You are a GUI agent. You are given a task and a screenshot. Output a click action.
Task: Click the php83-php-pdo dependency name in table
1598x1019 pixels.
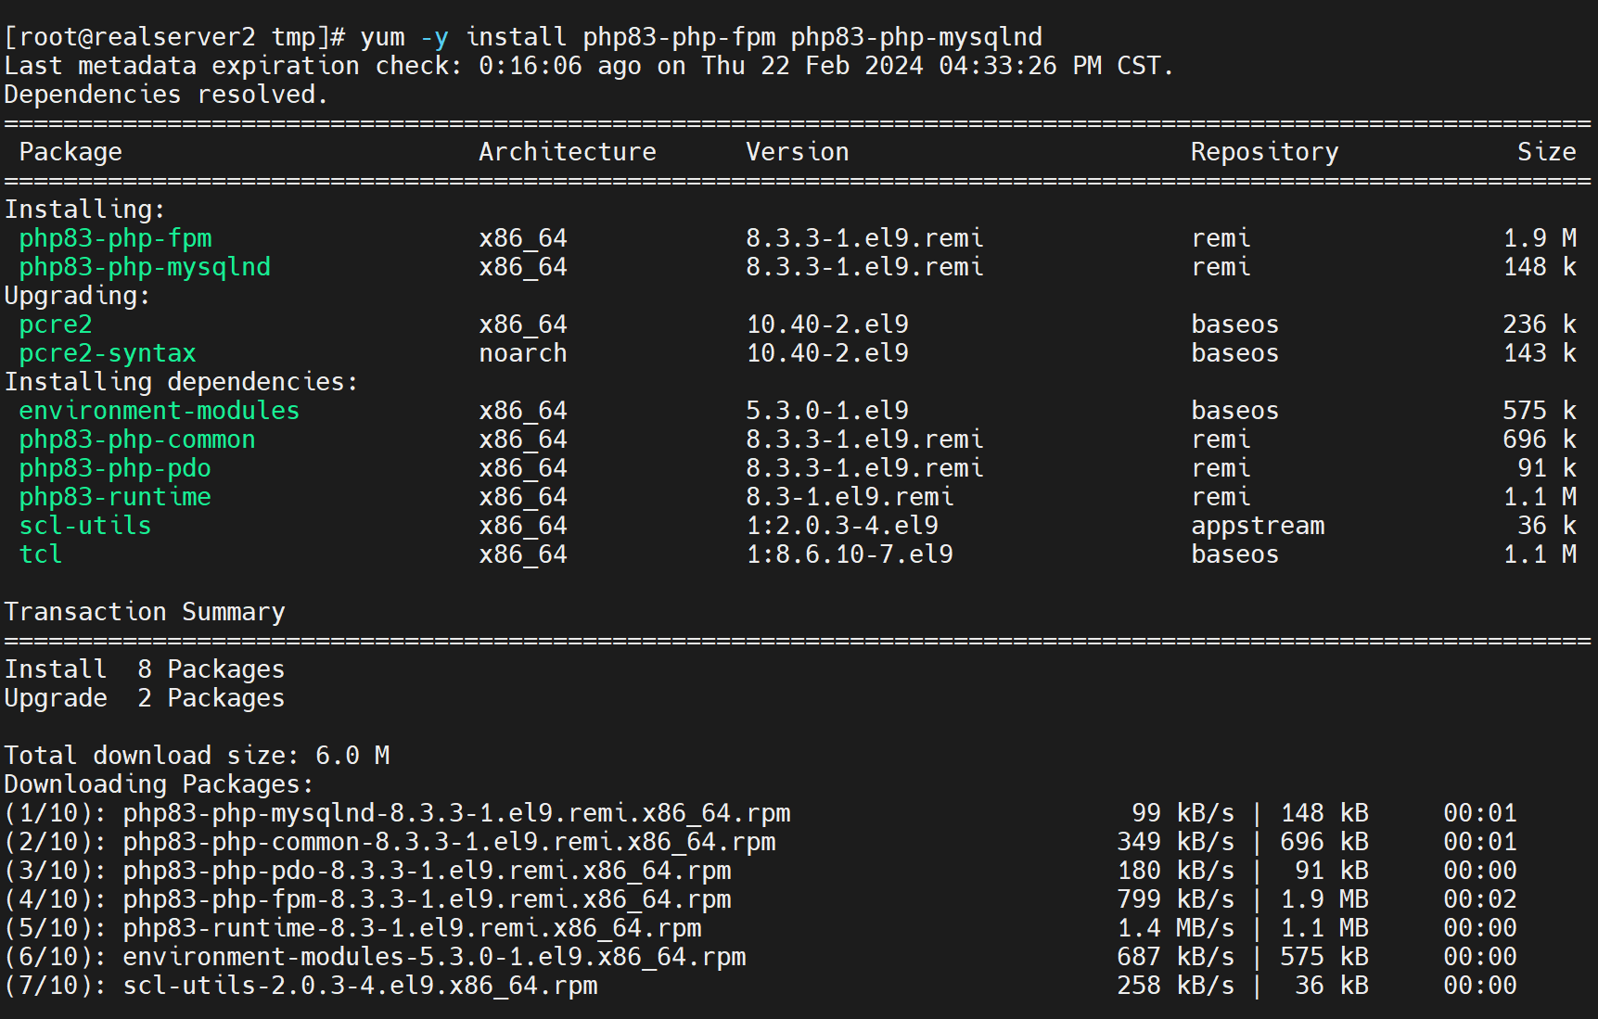[114, 468]
